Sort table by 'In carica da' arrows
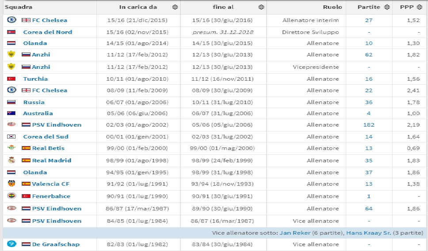This screenshot has width=428, height=251. tap(175, 7)
